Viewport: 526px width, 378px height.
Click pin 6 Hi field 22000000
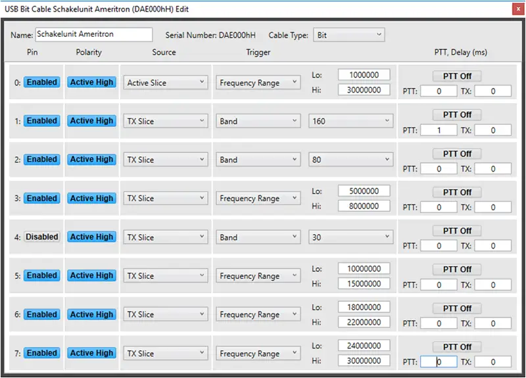364,322
